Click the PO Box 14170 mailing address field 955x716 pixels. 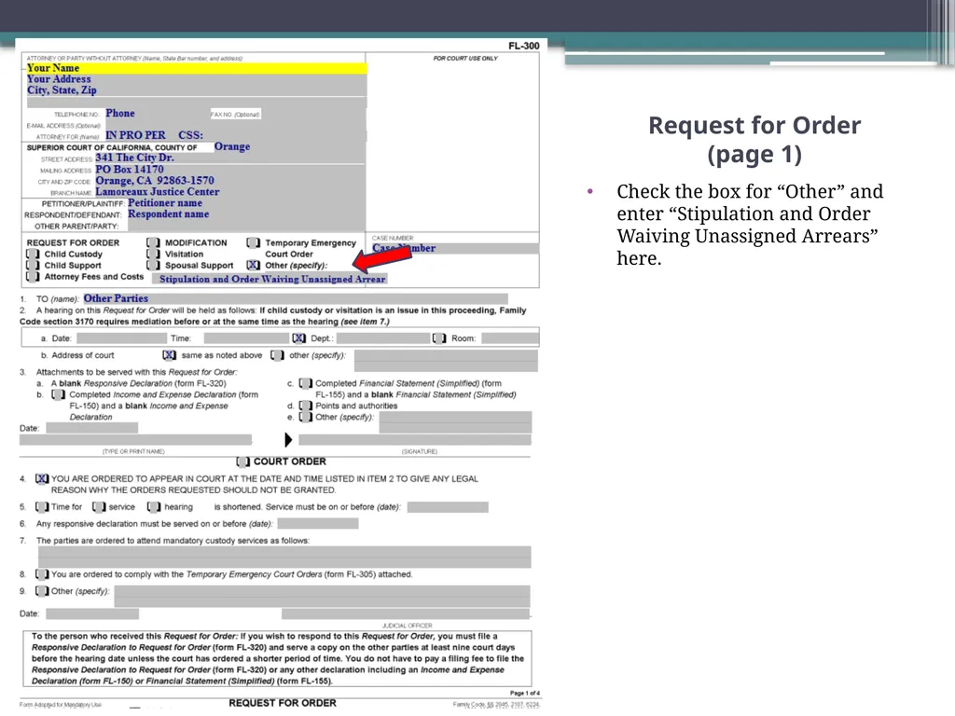click(229, 170)
